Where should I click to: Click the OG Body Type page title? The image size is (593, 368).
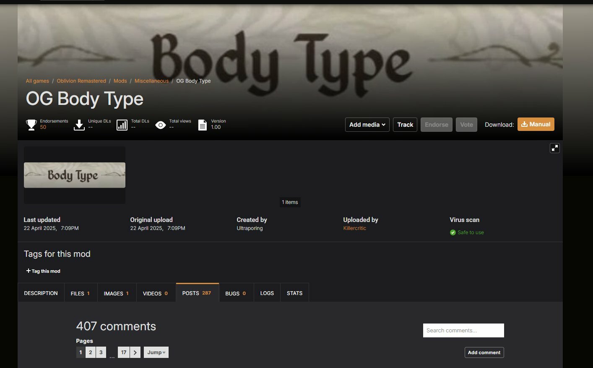click(x=85, y=99)
